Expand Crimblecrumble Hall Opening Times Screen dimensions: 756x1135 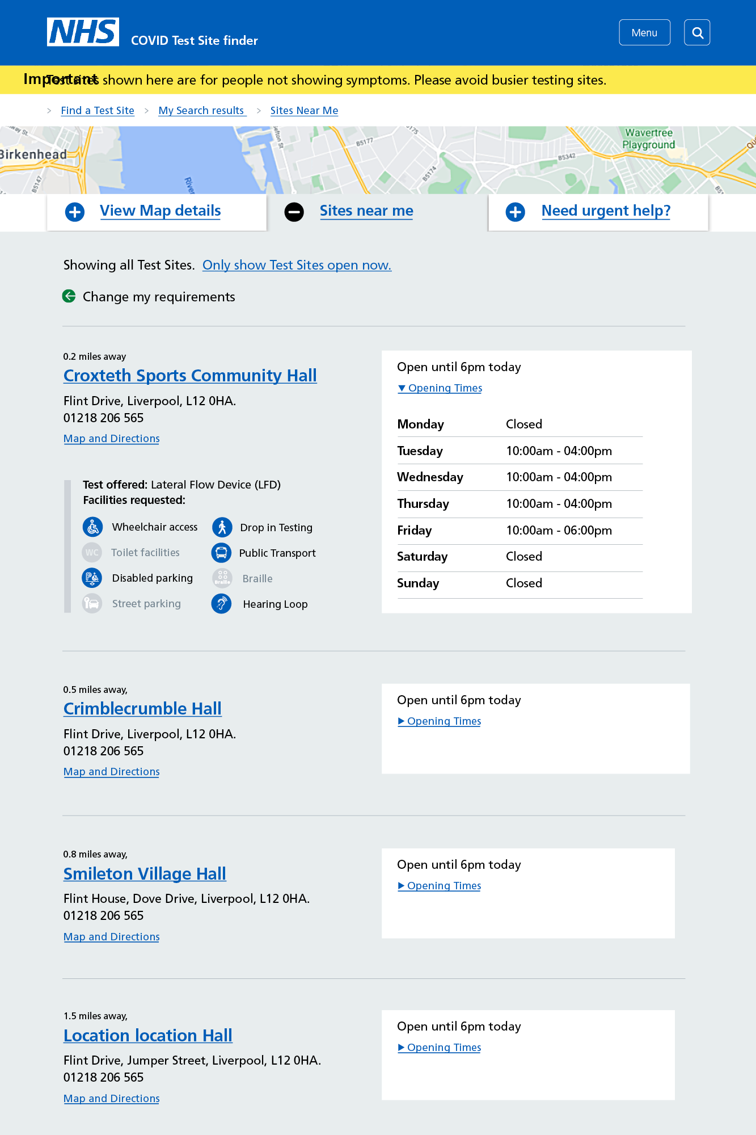point(440,721)
